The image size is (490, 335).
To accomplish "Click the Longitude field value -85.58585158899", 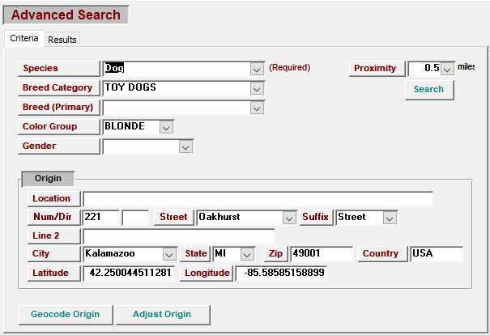I will point(281,274).
